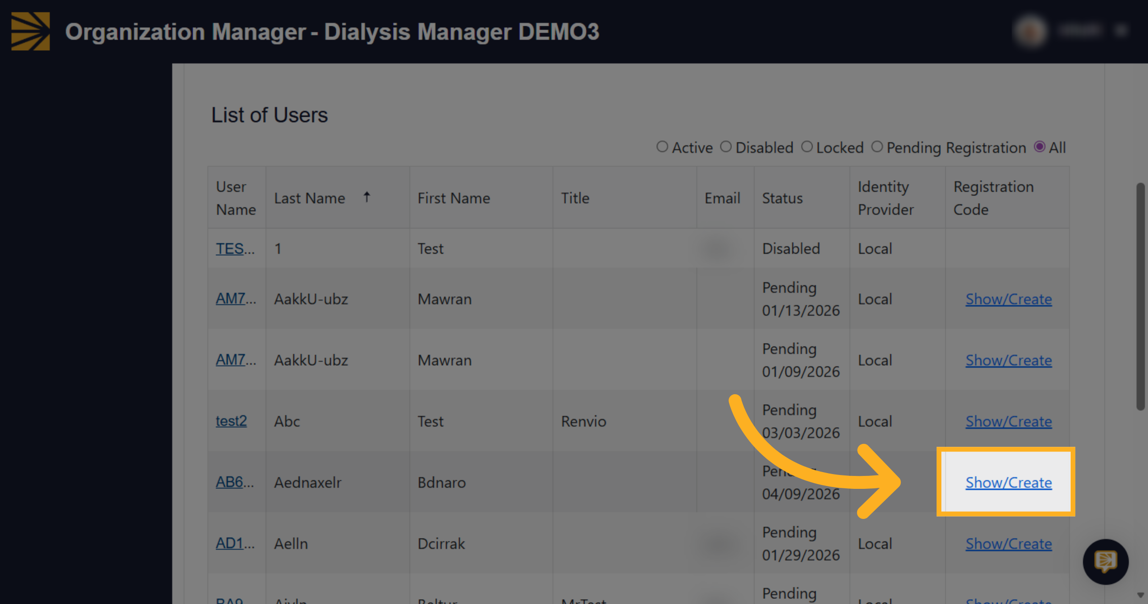Select the Locked radio button
This screenshot has width=1148, height=604.
tap(806, 147)
